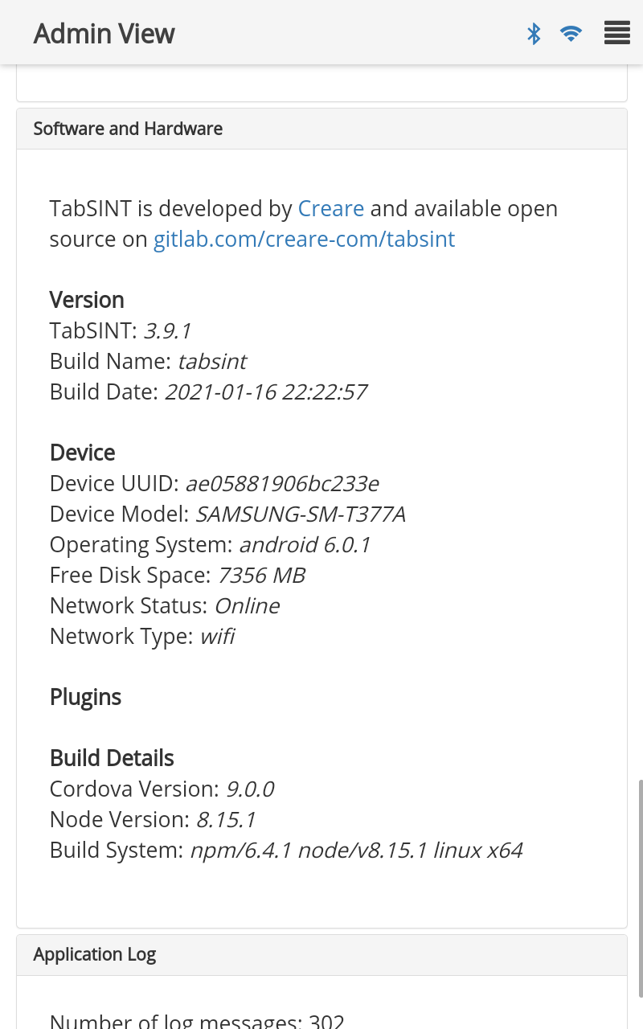Click the Operating System android 6.0.1 value
The image size is (643, 1029).
coord(305,545)
